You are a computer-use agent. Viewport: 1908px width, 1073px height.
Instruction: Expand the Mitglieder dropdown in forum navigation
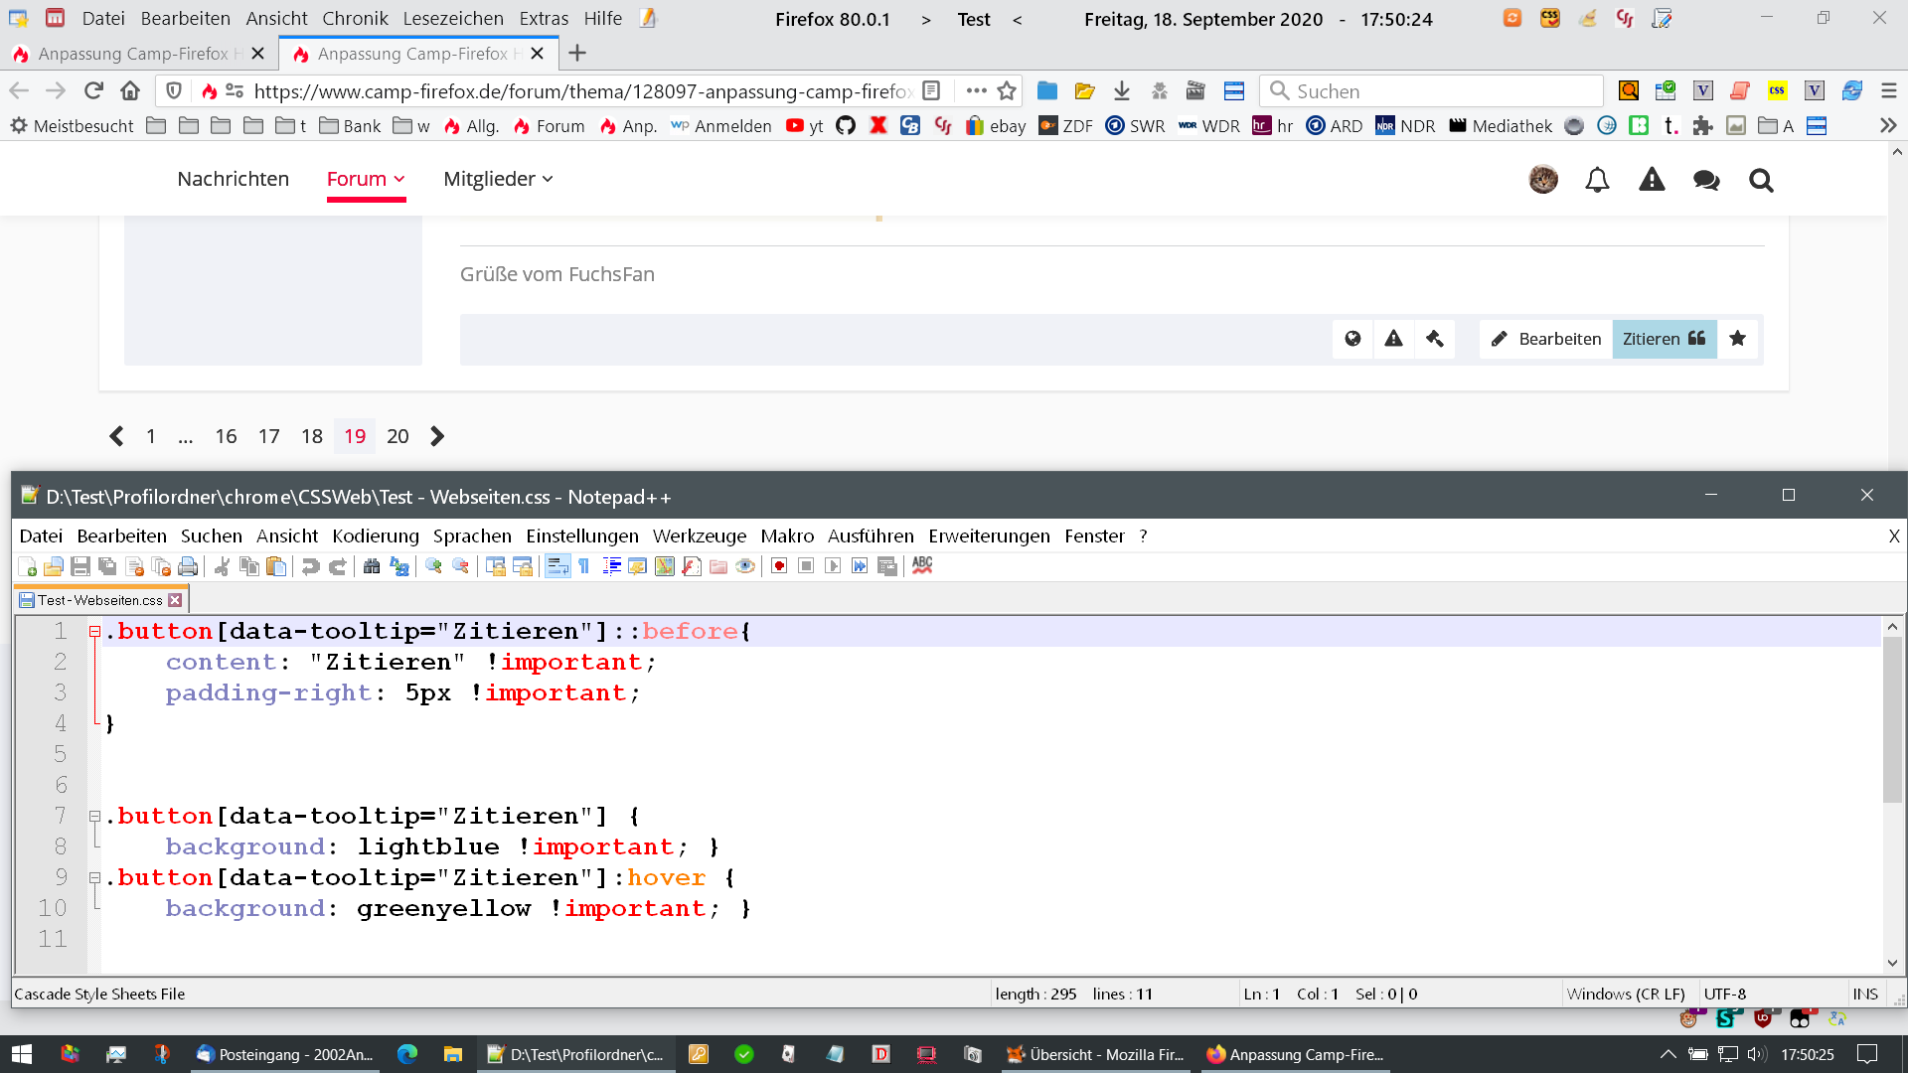[x=498, y=179]
